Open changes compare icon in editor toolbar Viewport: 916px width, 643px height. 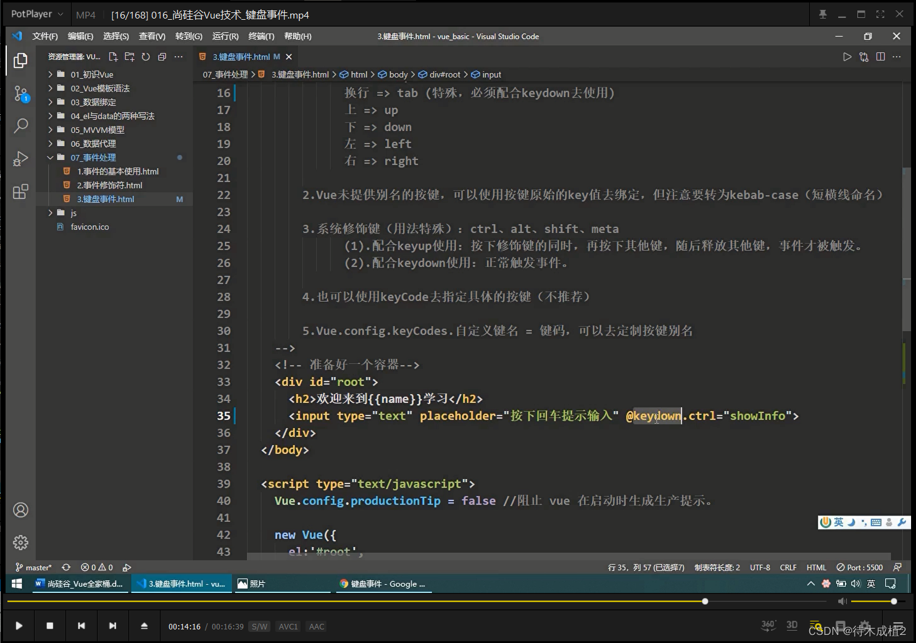click(864, 57)
